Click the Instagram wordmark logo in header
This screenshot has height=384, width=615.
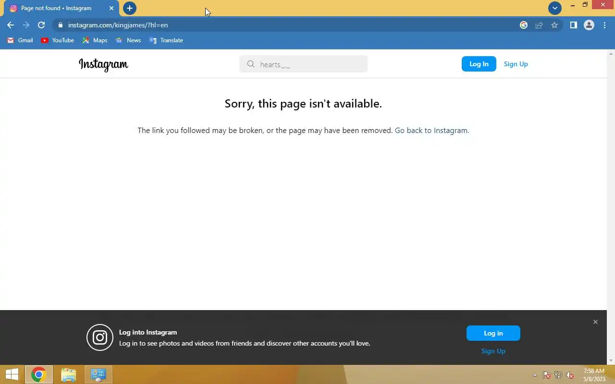tap(103, 64)
